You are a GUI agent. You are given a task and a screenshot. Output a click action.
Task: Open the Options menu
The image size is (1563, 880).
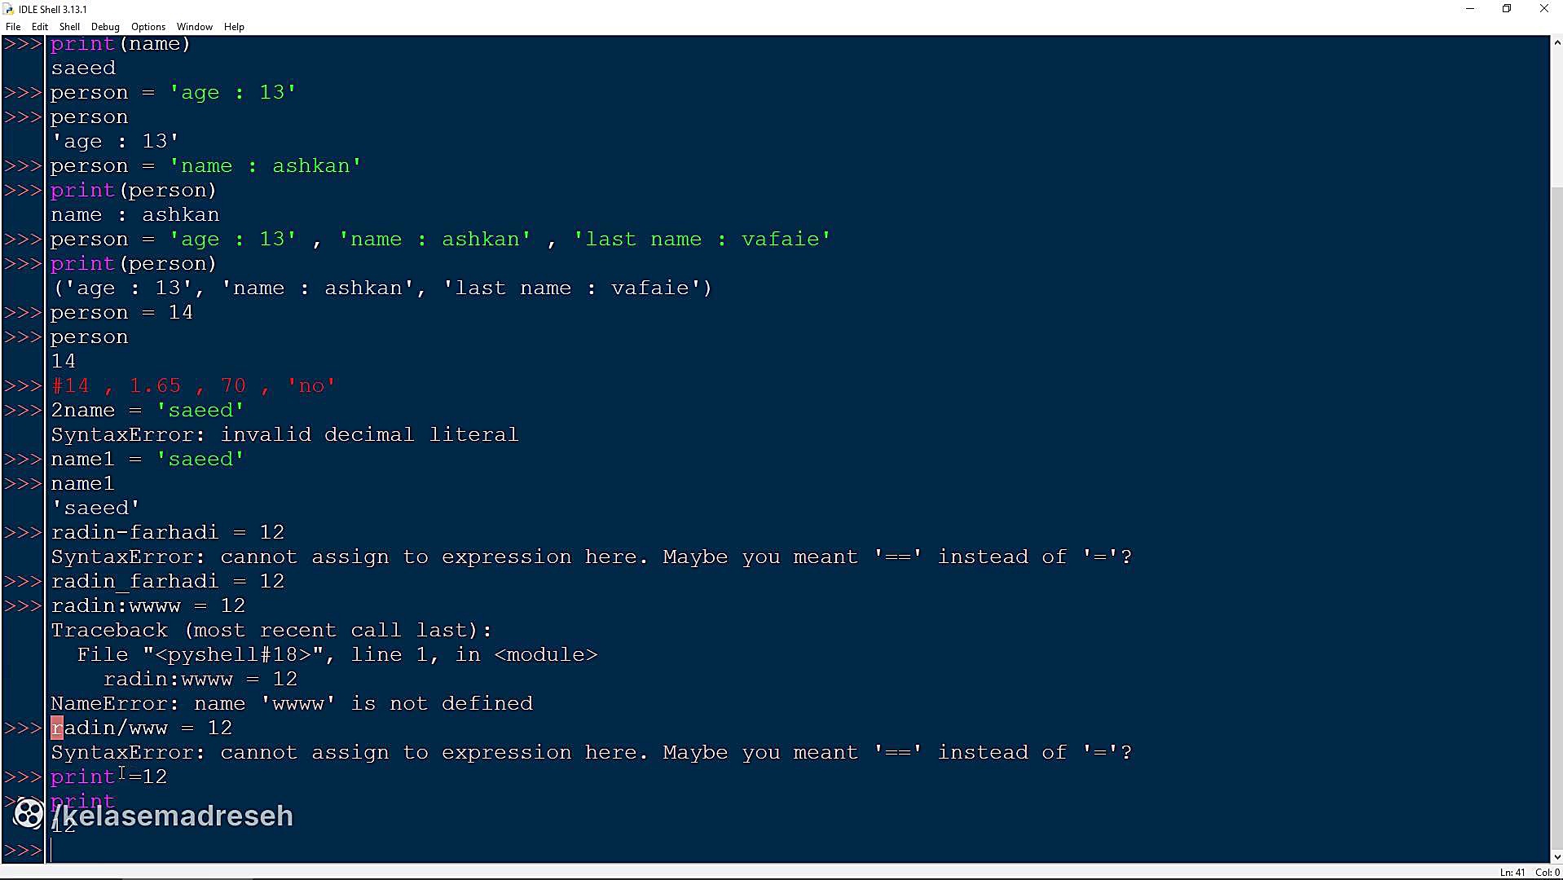(148, 27)
